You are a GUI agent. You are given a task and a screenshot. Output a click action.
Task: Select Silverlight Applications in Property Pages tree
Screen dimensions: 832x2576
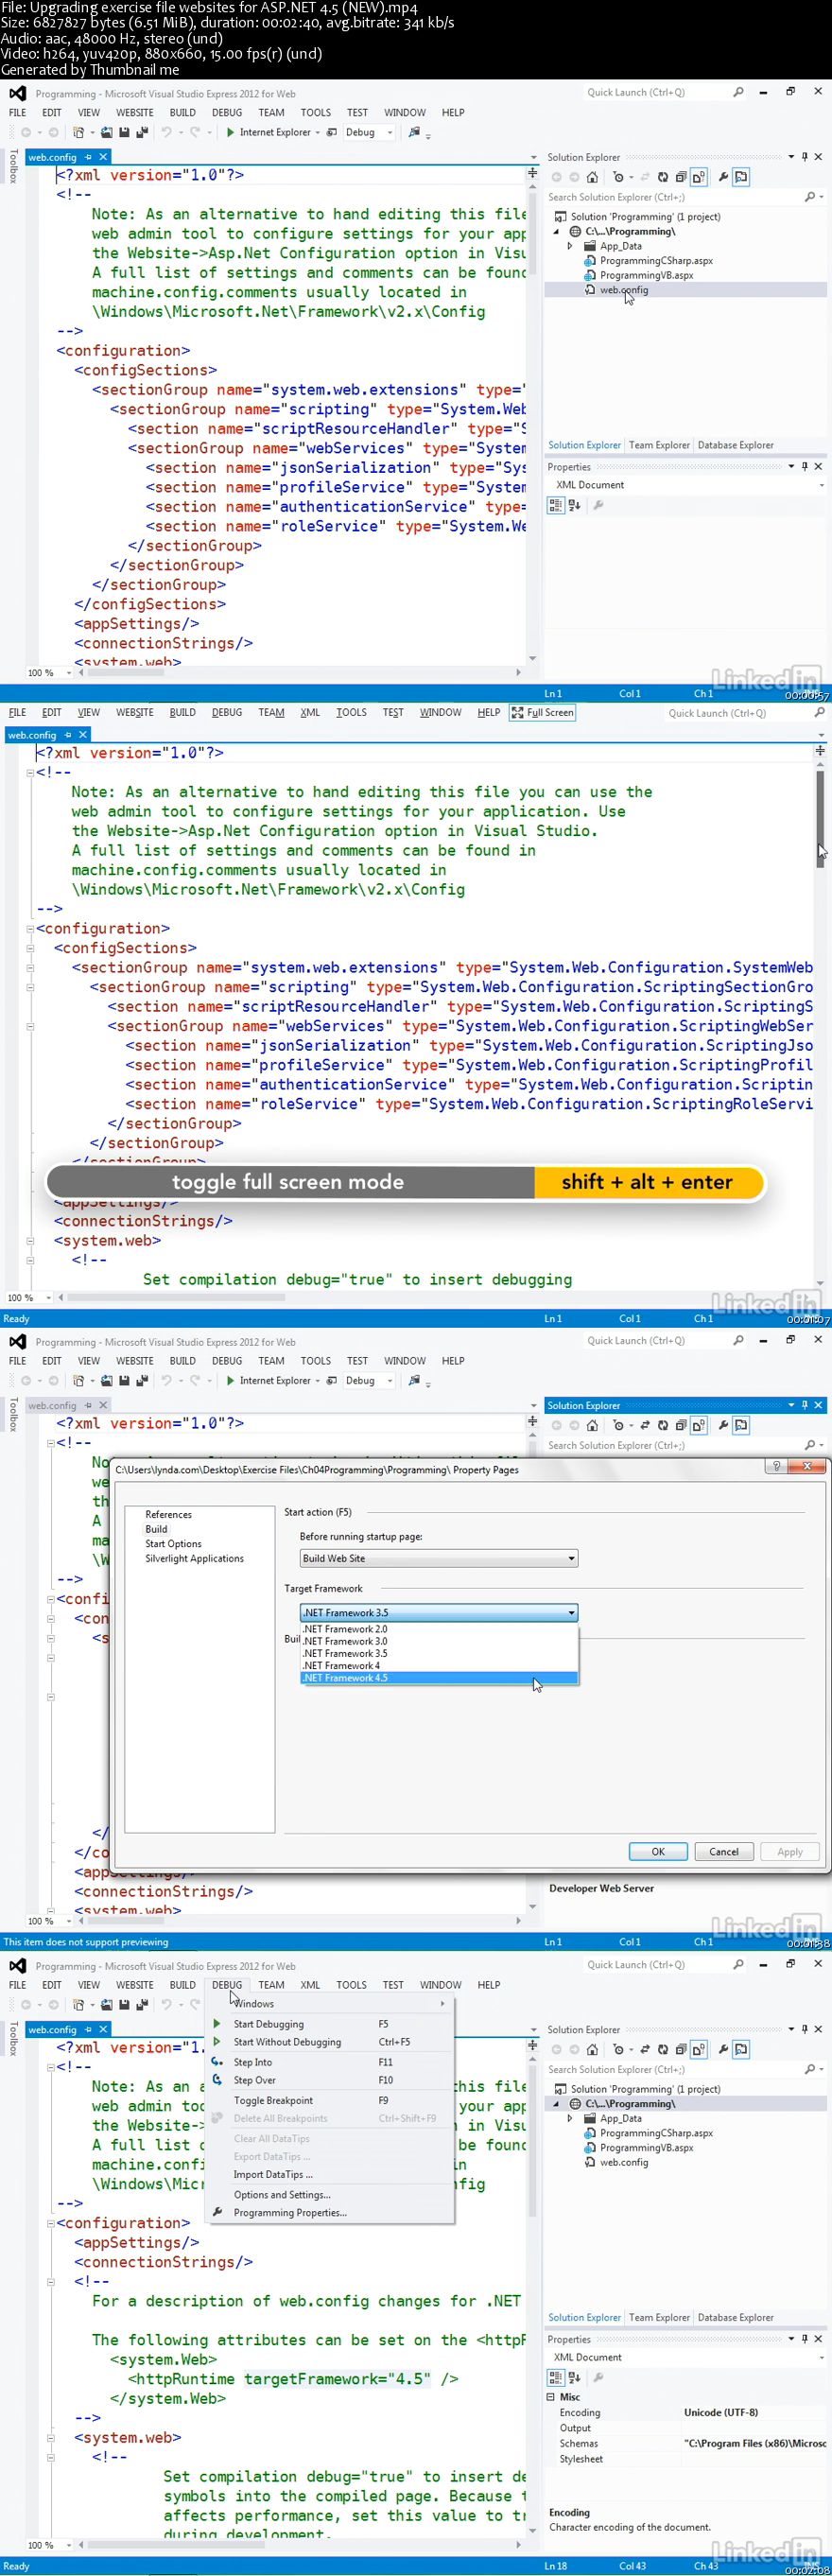tap(194, 1558)
